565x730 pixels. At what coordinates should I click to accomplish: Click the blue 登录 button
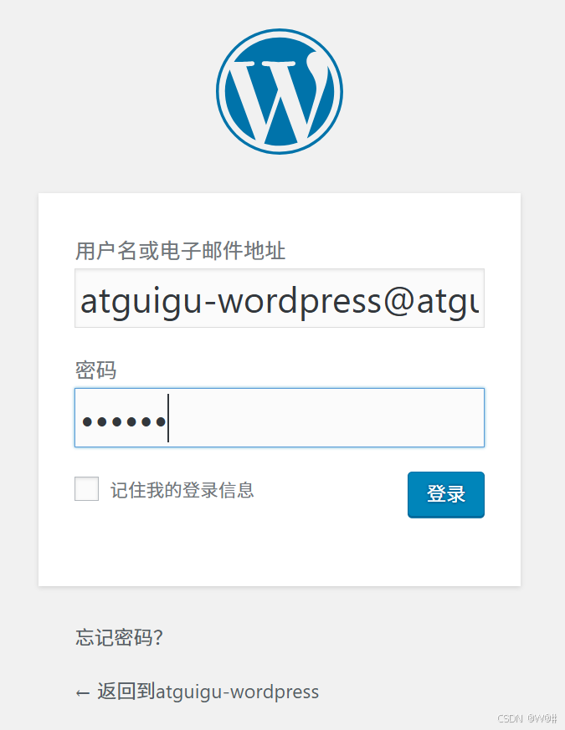(445, 494)
